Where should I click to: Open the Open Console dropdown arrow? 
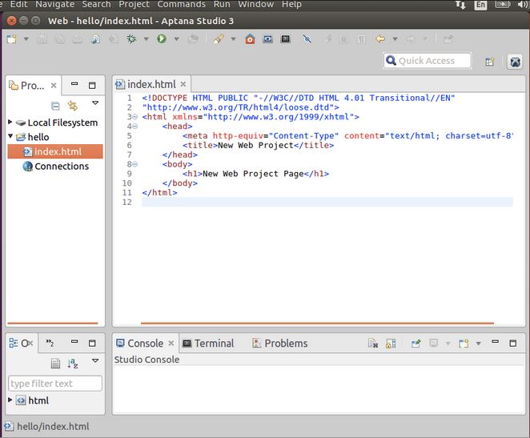click(478, 344)
